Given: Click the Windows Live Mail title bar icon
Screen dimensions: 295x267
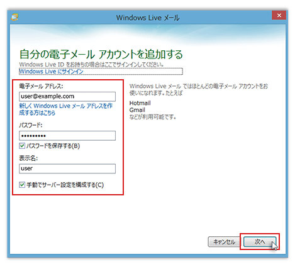Looking at the screenshot, I should [x=14, y=17].
